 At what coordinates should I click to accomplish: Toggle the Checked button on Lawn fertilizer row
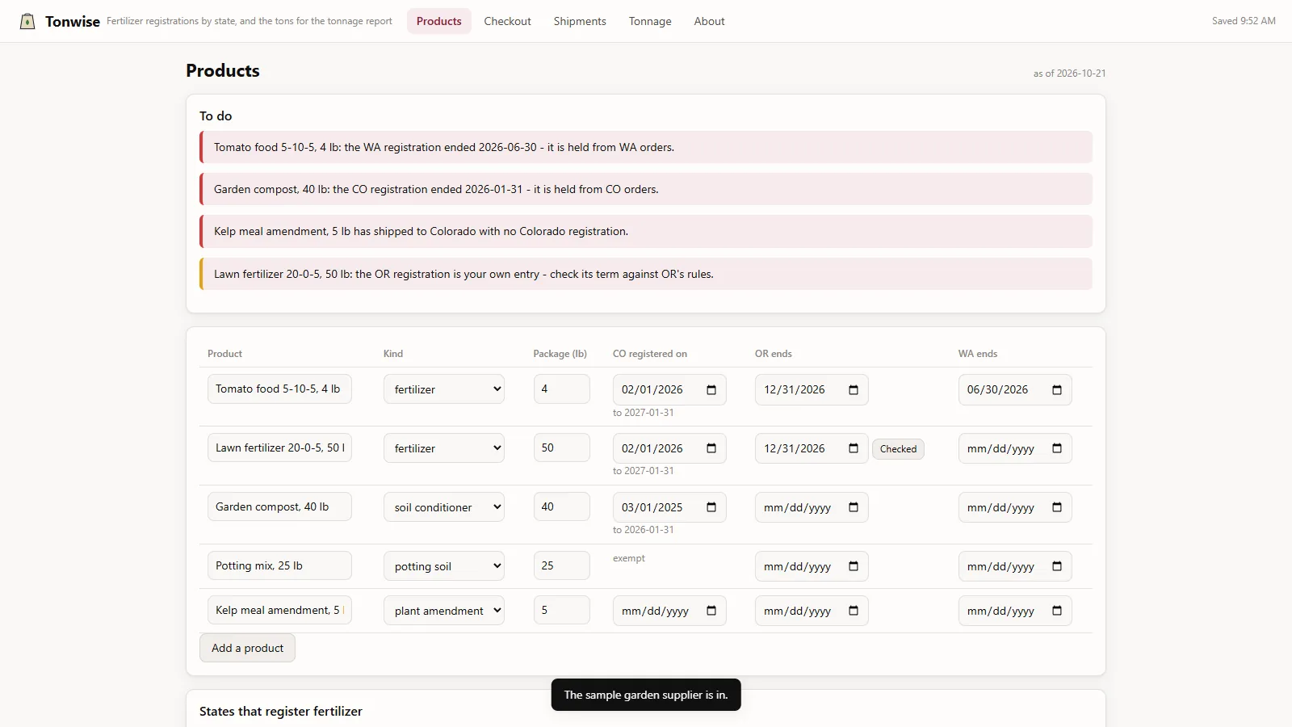pos(898,449)
